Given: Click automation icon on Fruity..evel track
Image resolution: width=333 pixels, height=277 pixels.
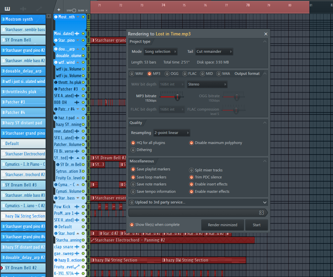Looking at the screenshot, I should tap(77, 267).
